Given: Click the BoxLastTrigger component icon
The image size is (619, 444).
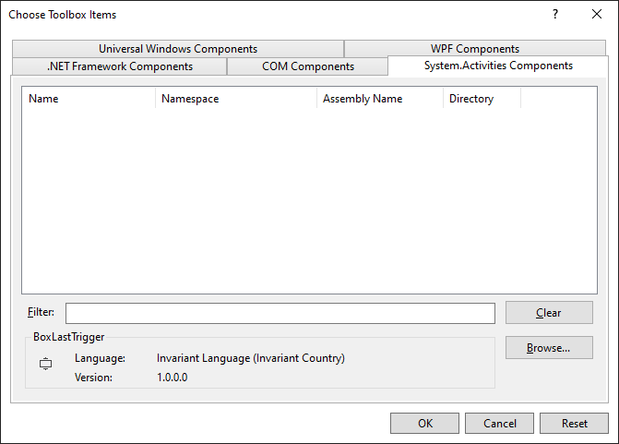Looking at the screenshot, I should coord(46,365).
